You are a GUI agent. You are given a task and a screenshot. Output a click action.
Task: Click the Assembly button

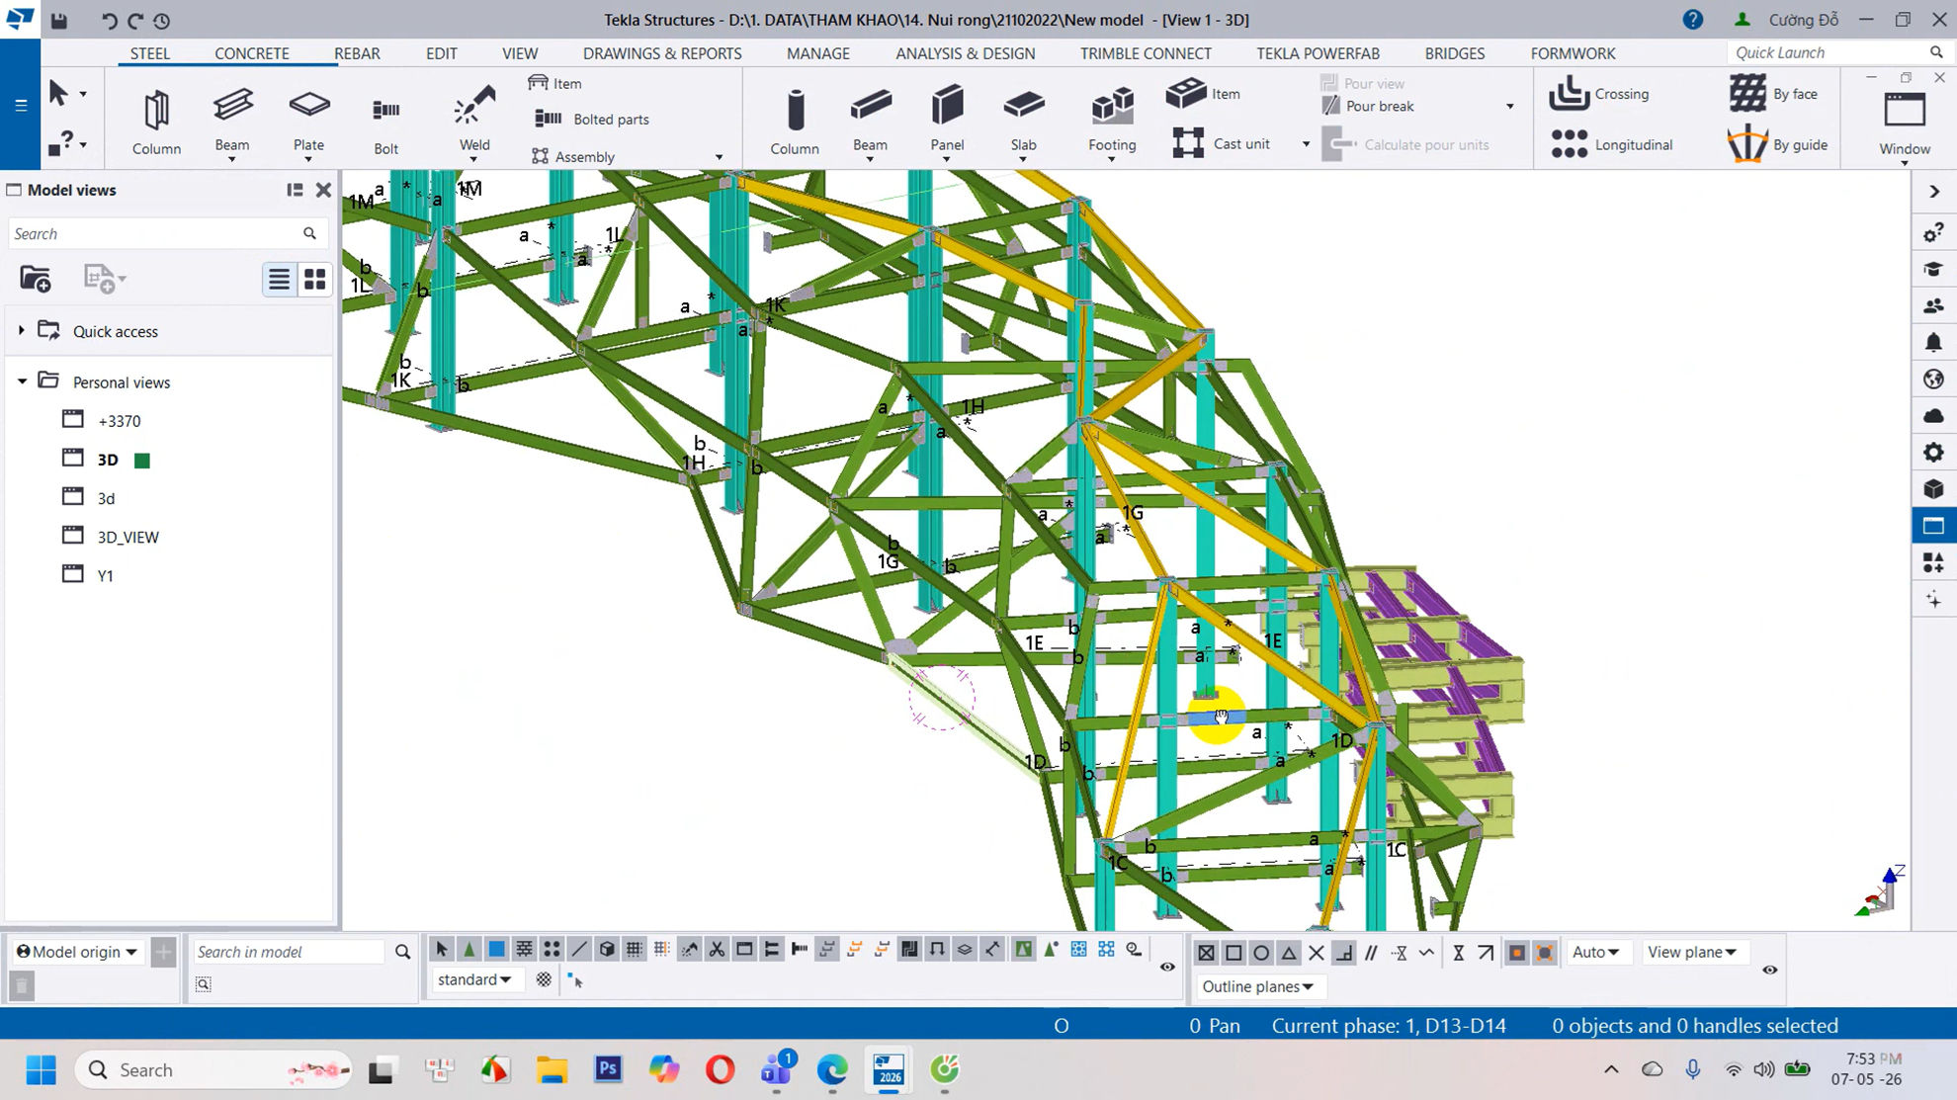[573, 156]
